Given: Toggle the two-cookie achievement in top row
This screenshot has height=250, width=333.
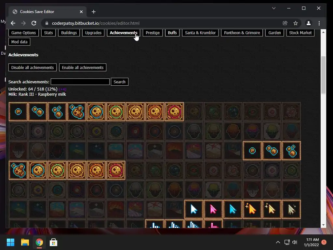Looking at the screenshot, I should click(x=38, y=112).
